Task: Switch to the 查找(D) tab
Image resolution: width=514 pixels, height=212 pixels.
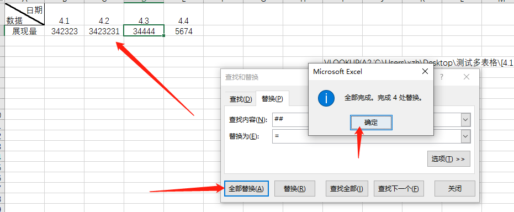Action: tap(241, 99)
